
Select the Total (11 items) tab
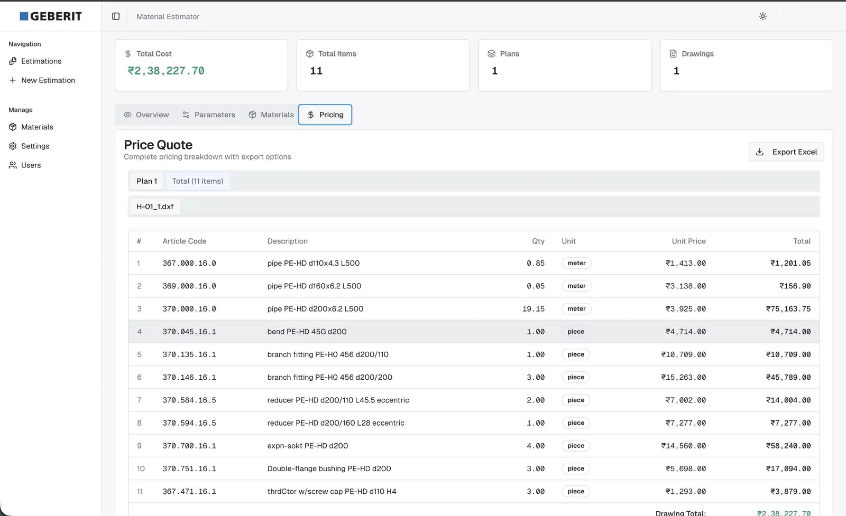click(198, 181)
